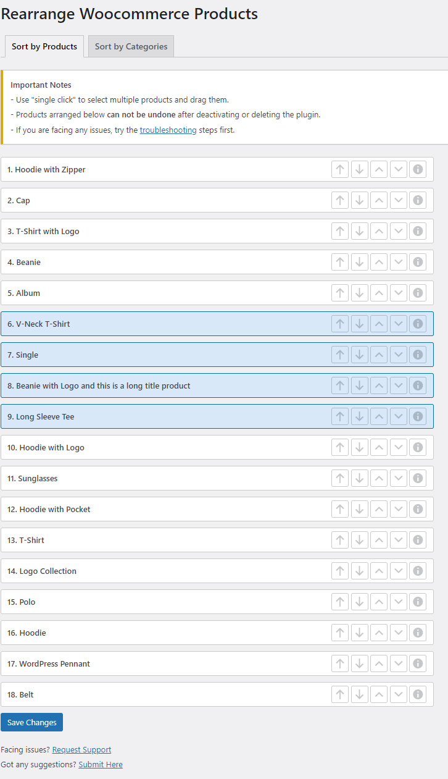Switch to Sort by Categories tab
448x779 pixels.
point(131,46)
